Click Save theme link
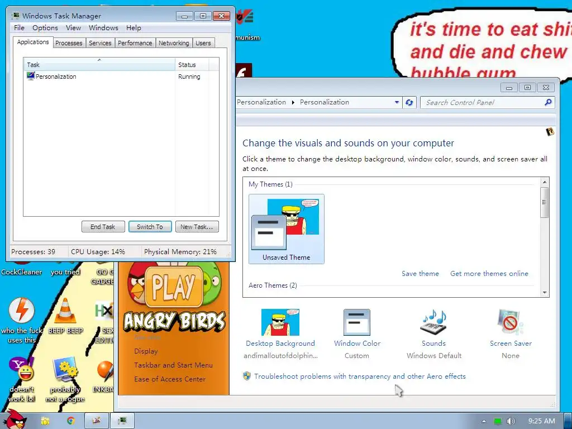 click(x=420, y=274)
